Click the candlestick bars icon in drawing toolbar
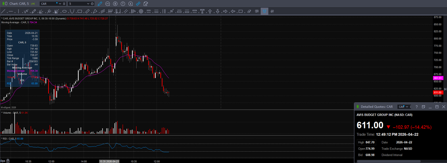The width and height of the screenshot is (447, 163). 272,12
